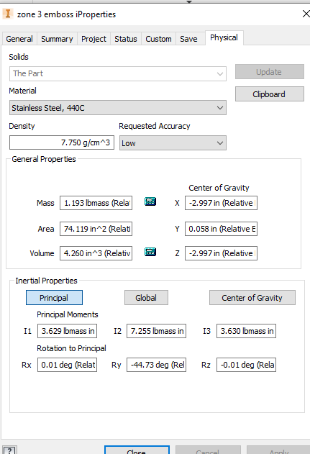Switch to the General tab

(x=19, y=39)
